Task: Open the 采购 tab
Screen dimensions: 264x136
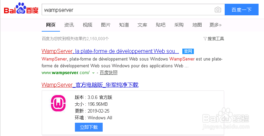Action: pos(179,25)
